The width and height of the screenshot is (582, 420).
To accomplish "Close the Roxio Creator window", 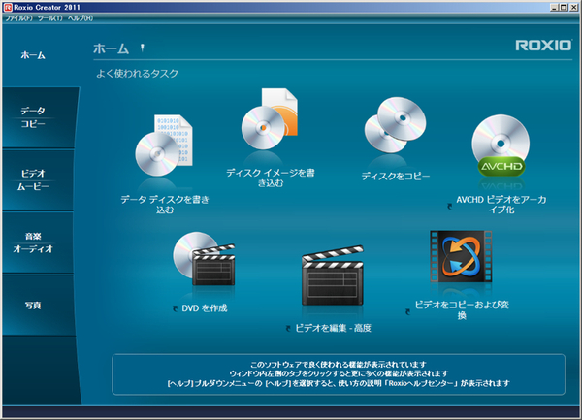I will (x=573, y=7).
